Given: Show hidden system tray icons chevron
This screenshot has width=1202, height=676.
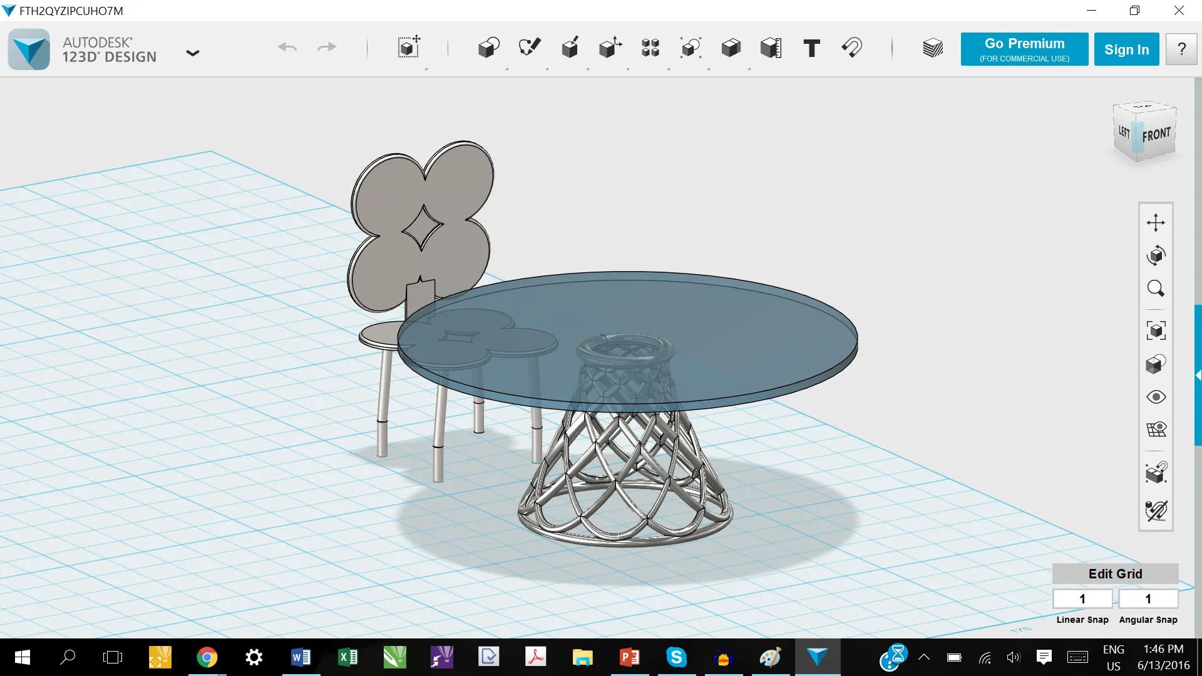Looking at the screenshot, I should point(924,657).
